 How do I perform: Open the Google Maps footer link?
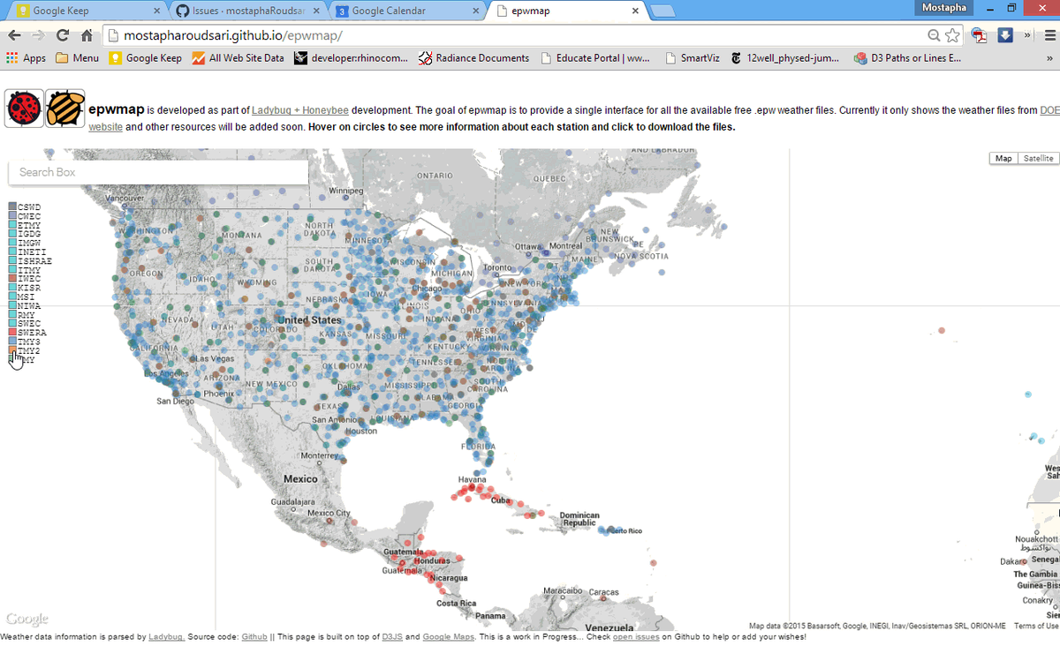click(449, 636)
